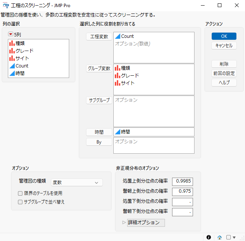Click the OK button
Viewport: 245px width, 241px height.
click(x=224, y=36)
